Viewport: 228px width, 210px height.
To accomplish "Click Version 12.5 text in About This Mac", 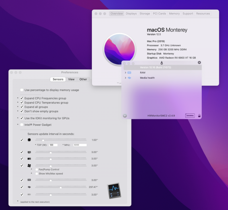I will 154,34.
